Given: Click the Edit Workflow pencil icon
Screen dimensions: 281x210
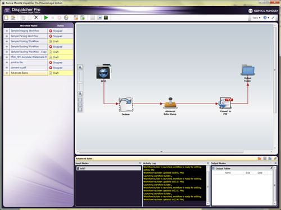Looking at the screenshot, I should (x=13, y=17).
